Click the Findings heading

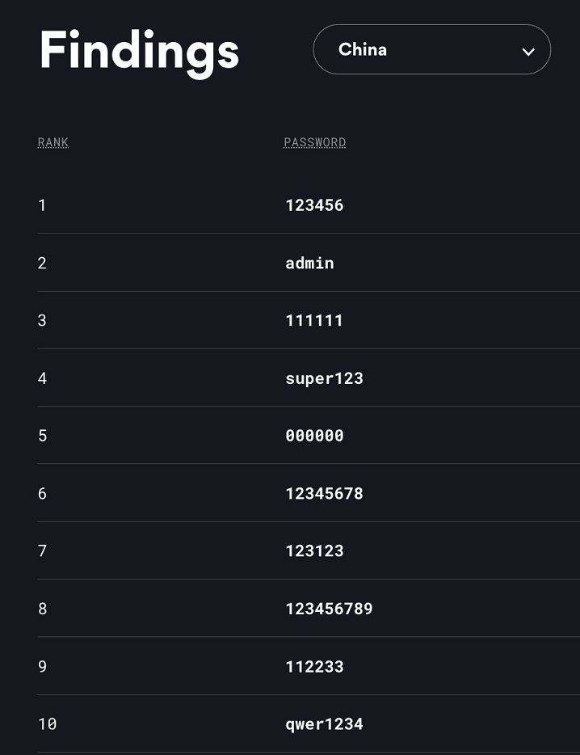pyautogui.click(x=139, y=50)
